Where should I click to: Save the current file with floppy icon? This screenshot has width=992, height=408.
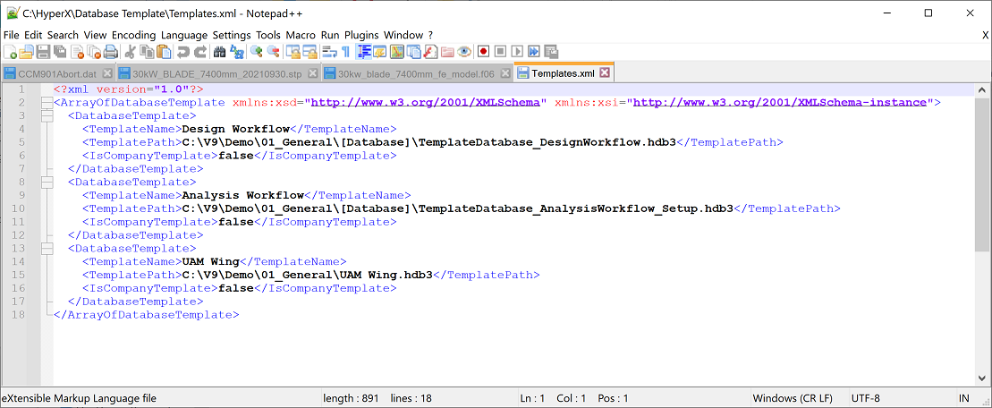[44, 51]
